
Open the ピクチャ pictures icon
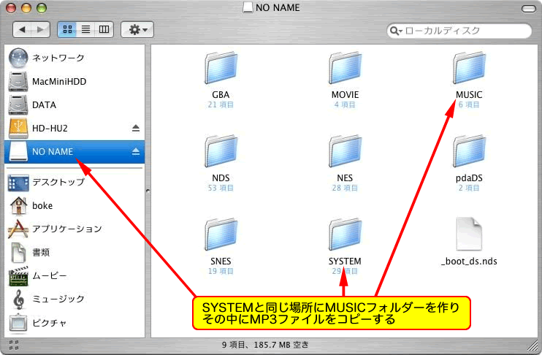18,323
